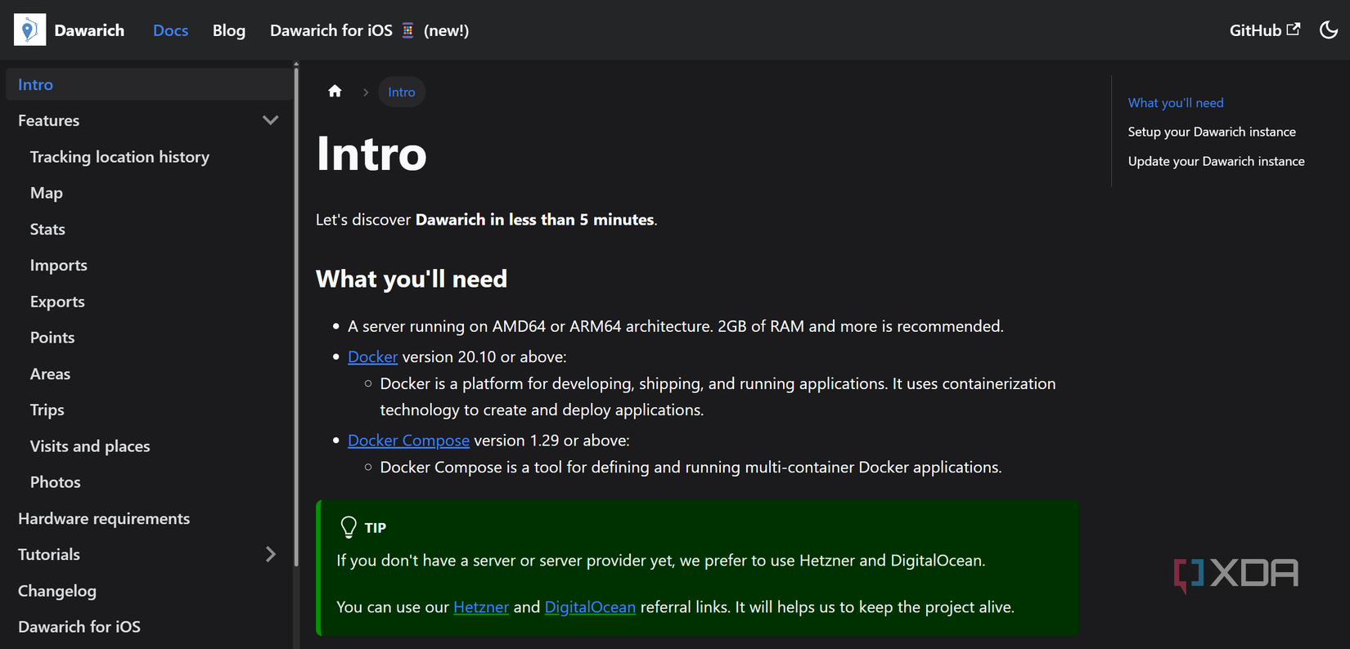Open the Hetzner referral link
The image size is (1350, 649).
click(481, 607)
